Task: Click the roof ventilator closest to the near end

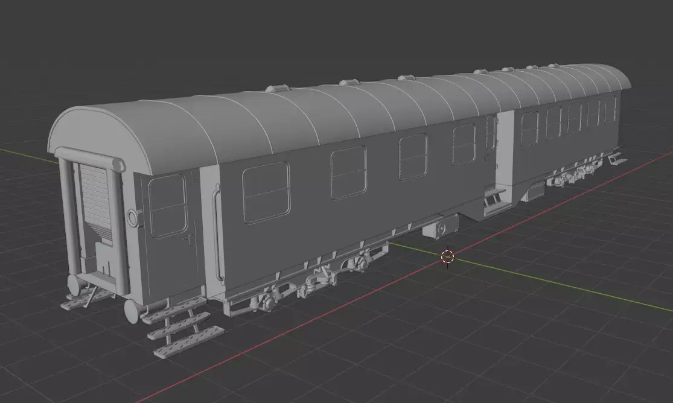Action: [277, 88]
